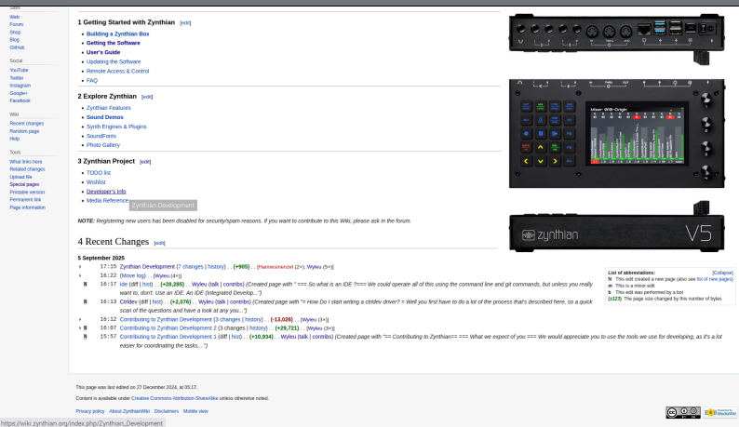739x427 pixels.
Task: Go to Special pages in Tools sidebar
Action: [24, 184]
